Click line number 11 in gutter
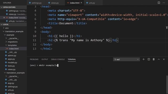Screen dimensions: 168x94 click(x=34, y=40)
